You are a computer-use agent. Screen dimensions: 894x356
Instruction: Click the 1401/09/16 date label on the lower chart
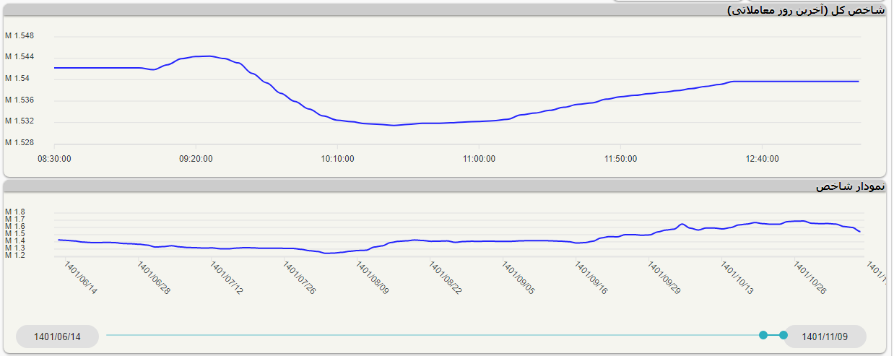coord(591,278)
